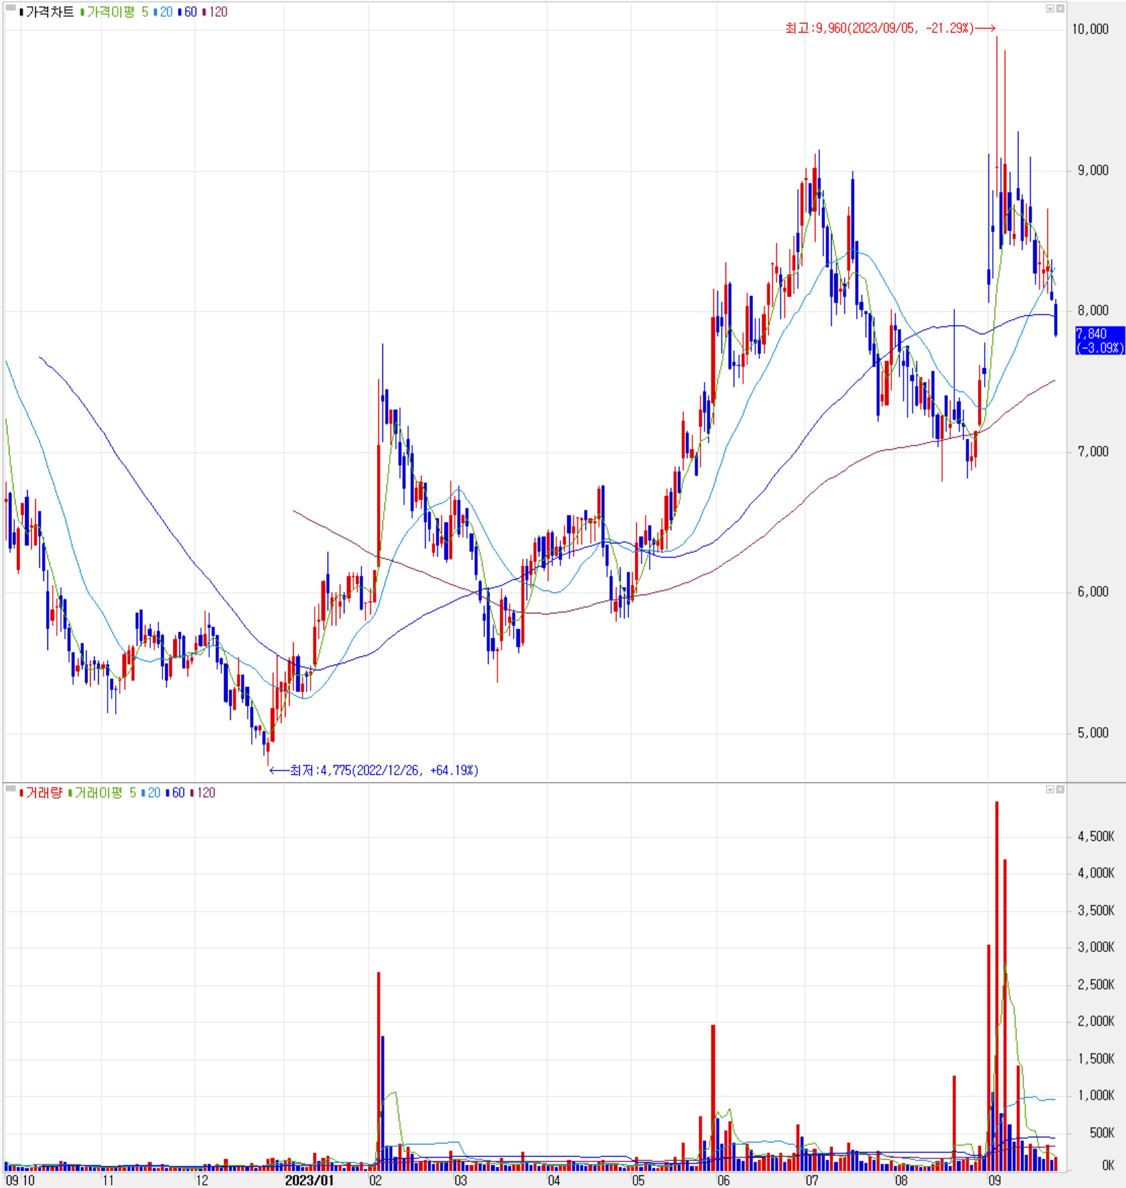Click the 02 month date axis label
Image resolution: width=1126 pixels, height=1188 pixels.
(x=375, y=1181)
